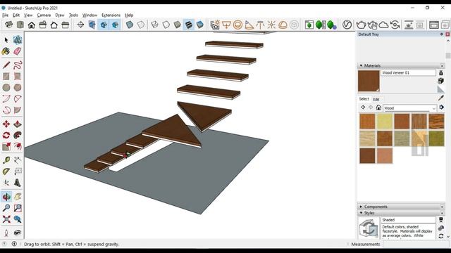Close the Components panel
Viewport: 451px width, 253px height.
442,207
